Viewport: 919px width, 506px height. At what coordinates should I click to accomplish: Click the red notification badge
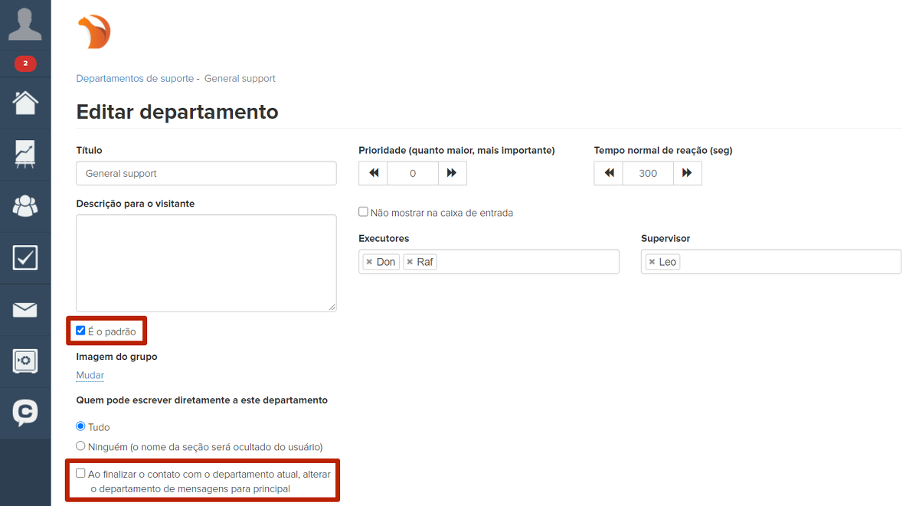[x=25, y=64]
